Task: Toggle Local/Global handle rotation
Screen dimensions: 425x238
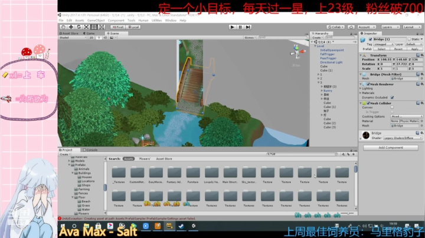Action: click(133, 27)
